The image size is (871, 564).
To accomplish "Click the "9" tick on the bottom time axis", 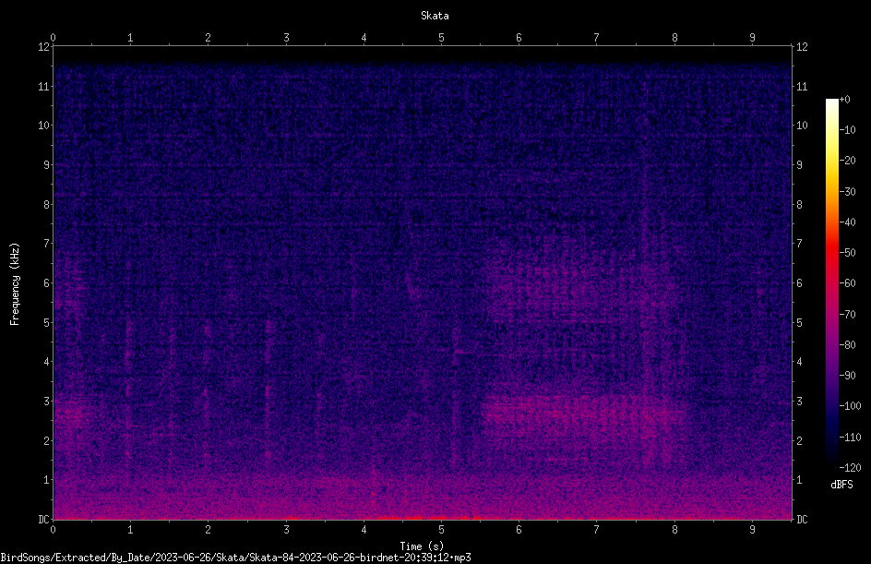I will [752, 530].
